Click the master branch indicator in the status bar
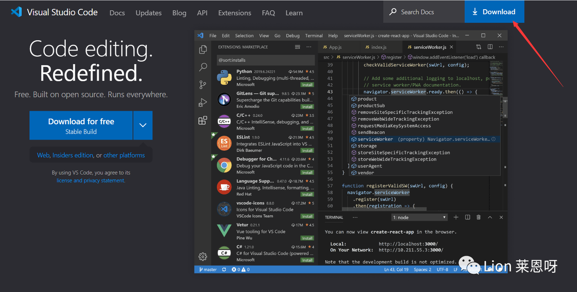This screenshot has width=577, height=292. tap(208, 269)
